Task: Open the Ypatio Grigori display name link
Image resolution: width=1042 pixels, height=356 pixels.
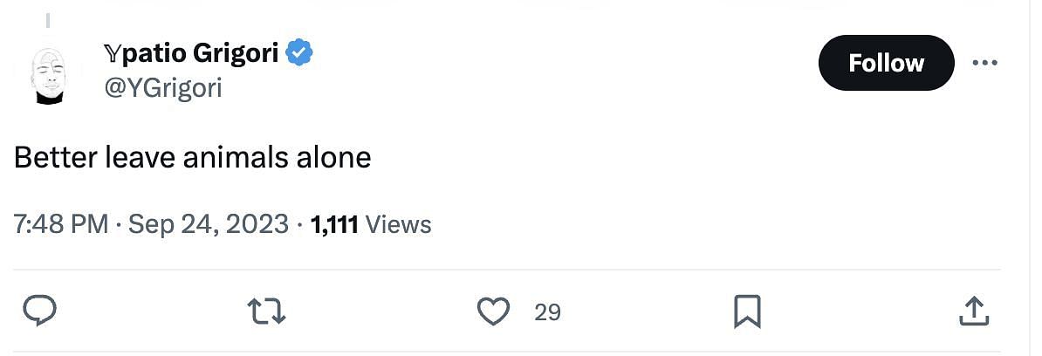Action: pyautogui.click(x=191, y=52)
